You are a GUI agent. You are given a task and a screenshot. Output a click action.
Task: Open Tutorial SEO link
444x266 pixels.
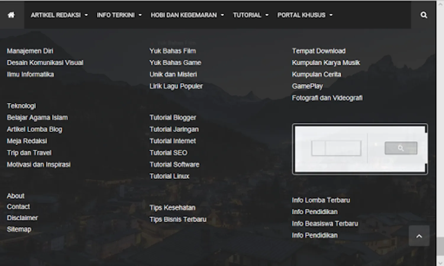(x=168, y=153)
